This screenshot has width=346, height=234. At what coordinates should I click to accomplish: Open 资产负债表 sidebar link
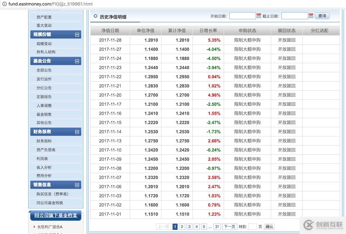(x=46, y=150)
